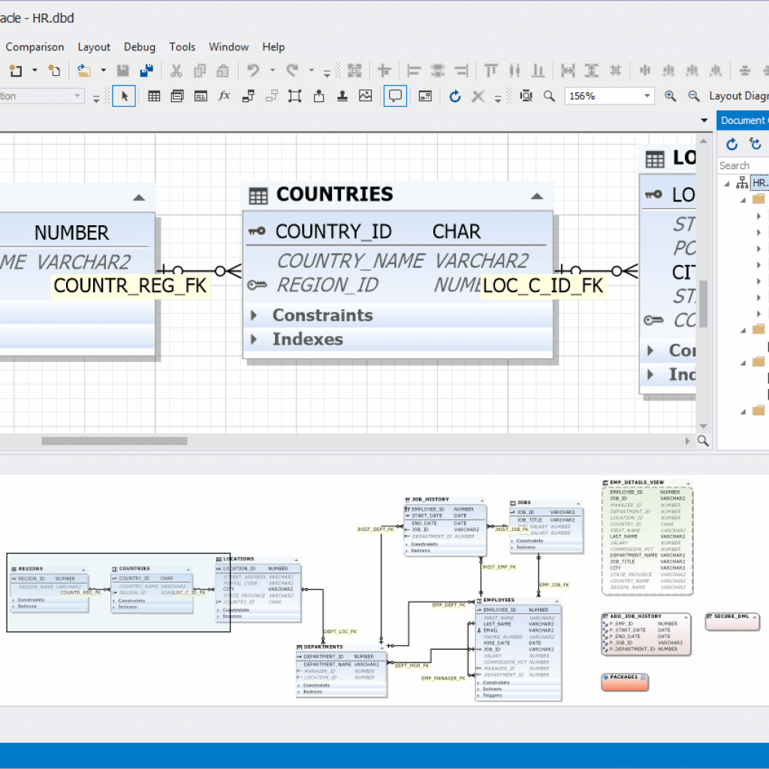This screenshot has height=769, width=769.
Task: Click the Refresh icon in Document panel
Action: [731, 143]
